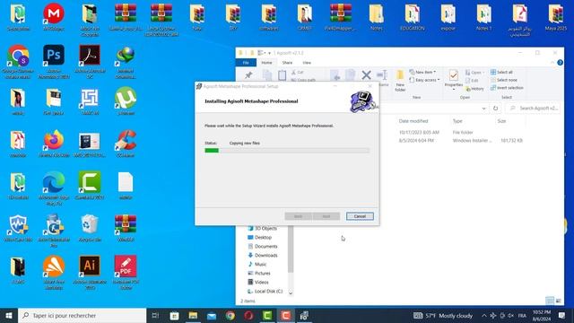Launch the Camtasia desktop shortcut

pyautogui.click(x=90, y=186)
